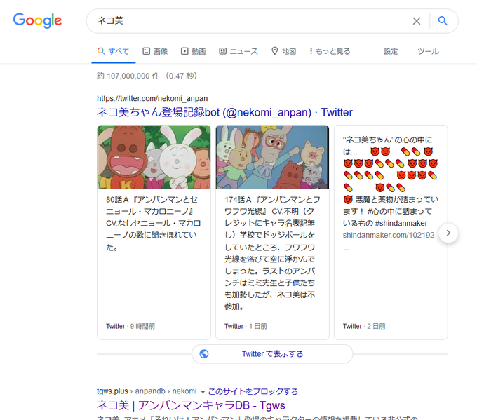The width and height of the screenshot is (477, 420).
Task: Click the three-dot icon beside もっと見る
Action: 311,51
